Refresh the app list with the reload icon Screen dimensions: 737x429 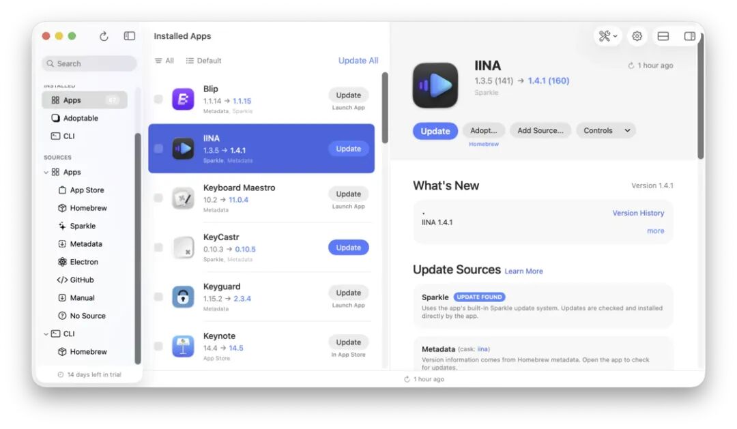pos(102,36)
